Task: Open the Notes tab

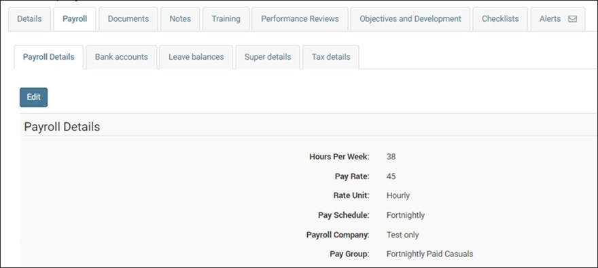Action: tap(180, 19)
